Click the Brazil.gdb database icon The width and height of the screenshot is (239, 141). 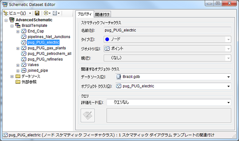click(x=118, y=77)
